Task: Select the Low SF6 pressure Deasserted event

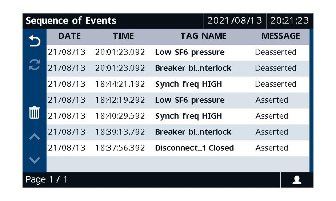Action: 178,52
